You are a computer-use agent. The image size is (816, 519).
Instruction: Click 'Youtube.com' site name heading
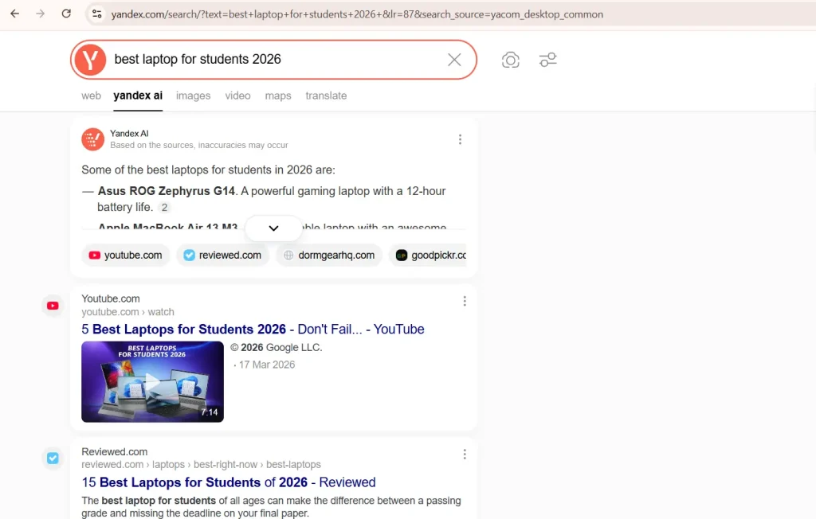(110, 299)
